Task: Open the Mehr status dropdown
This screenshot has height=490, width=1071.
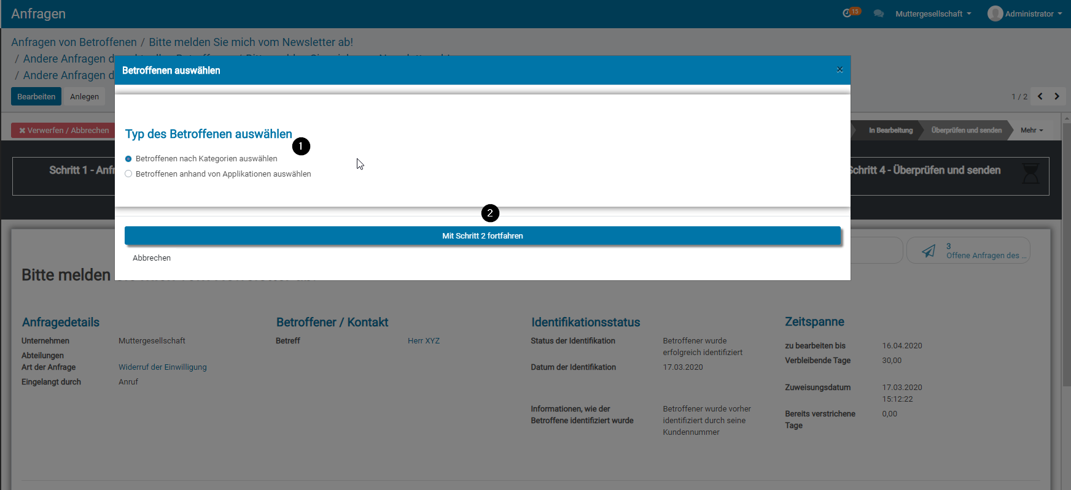Action: pyautogui.click(x=1032, y=130)
